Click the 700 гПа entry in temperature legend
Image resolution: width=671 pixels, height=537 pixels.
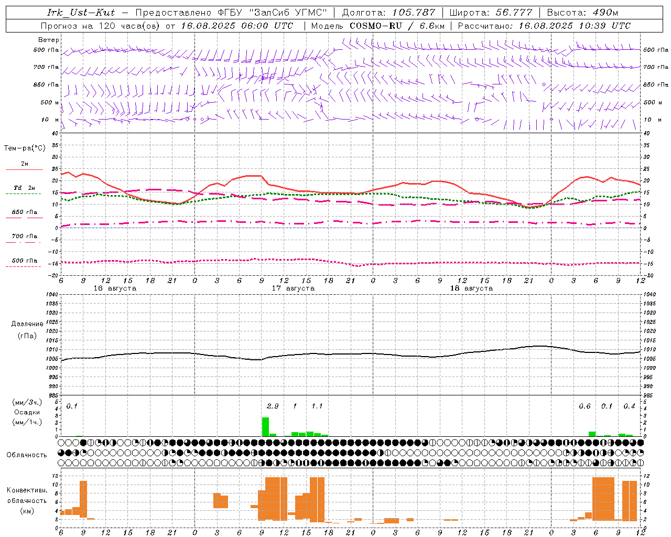click(x=25, y=237)
